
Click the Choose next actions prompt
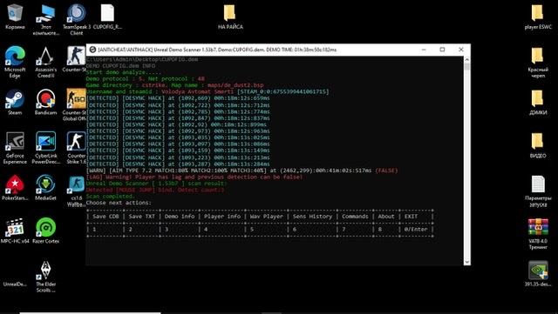pos(119,203)
